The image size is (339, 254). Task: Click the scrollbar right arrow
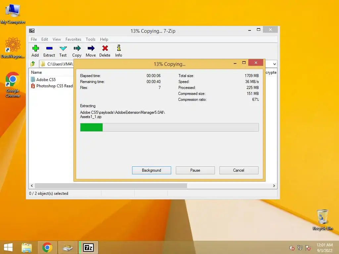tap(274, 186)
